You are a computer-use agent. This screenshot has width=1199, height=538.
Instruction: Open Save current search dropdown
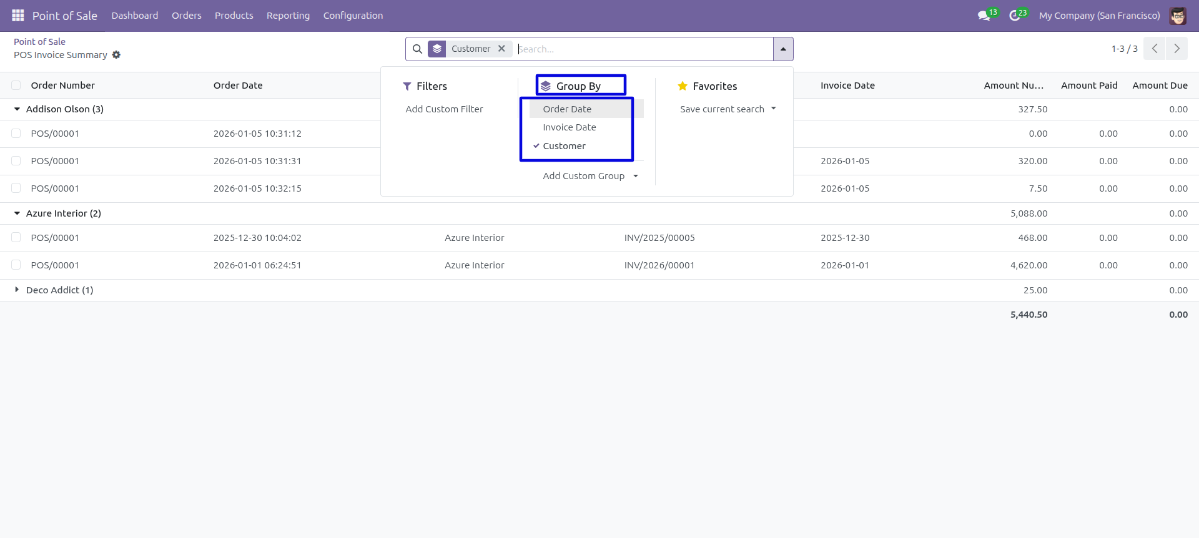728,109
